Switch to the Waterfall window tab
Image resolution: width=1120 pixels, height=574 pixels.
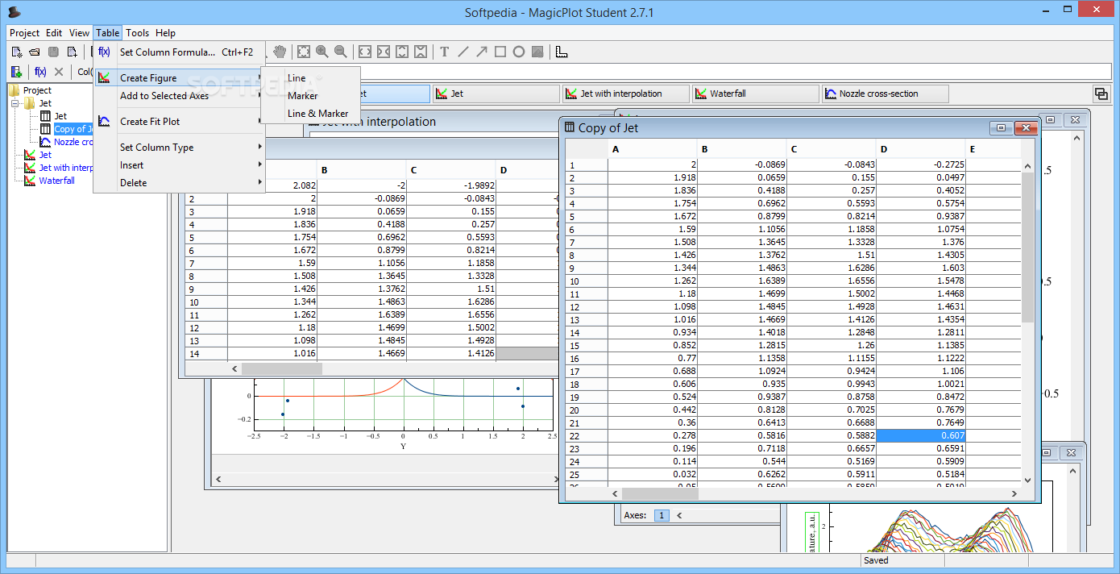(755, 94)
